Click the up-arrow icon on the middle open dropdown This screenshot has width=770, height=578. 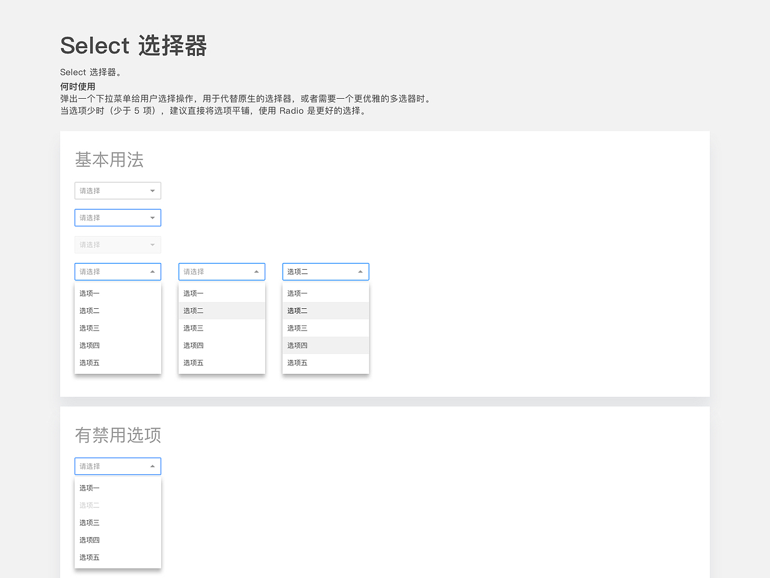click(256, 272)
